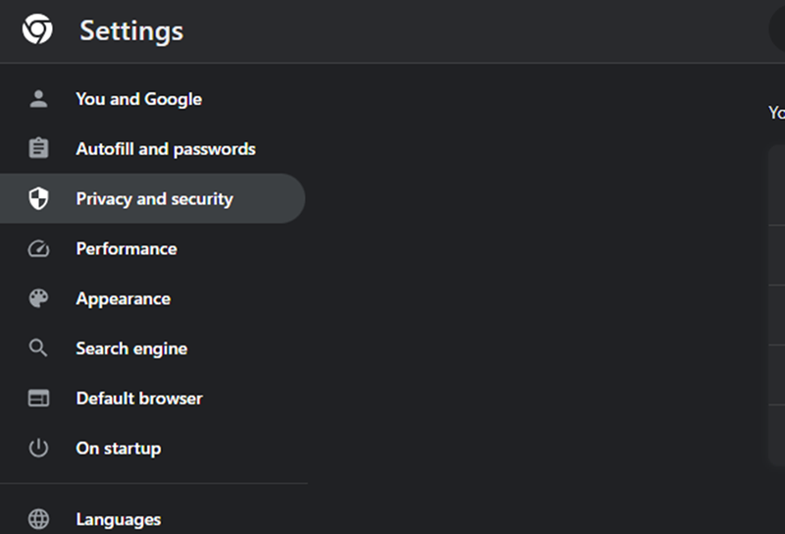Click the power icon beside On startup
Image resolution: width=785 pixels, height=534 pixels.
click(38, 448)
